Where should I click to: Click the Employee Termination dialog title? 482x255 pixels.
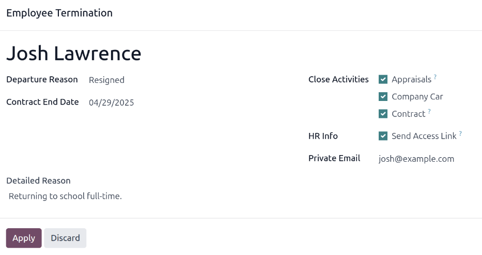click(x=59, y=13)
